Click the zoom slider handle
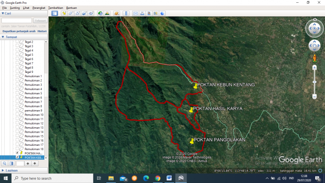325x183 pixels. pos(314,82)
